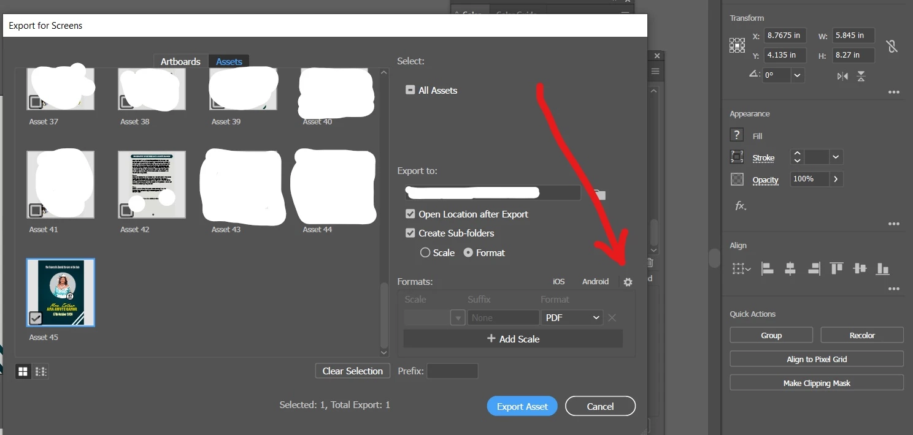Toggle constrain width and height proportions
Image resolution: width=913 pixels, height=435 pixels.
[x=892, y=46]
